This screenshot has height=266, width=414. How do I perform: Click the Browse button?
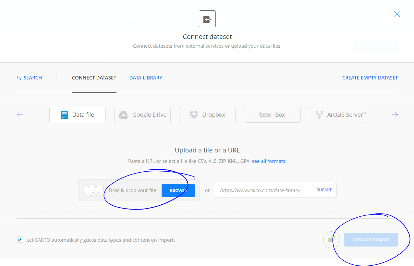[178, 190]
